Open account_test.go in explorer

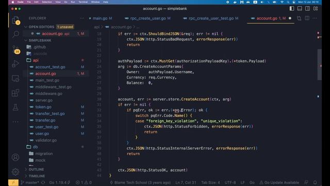[50, 67]
